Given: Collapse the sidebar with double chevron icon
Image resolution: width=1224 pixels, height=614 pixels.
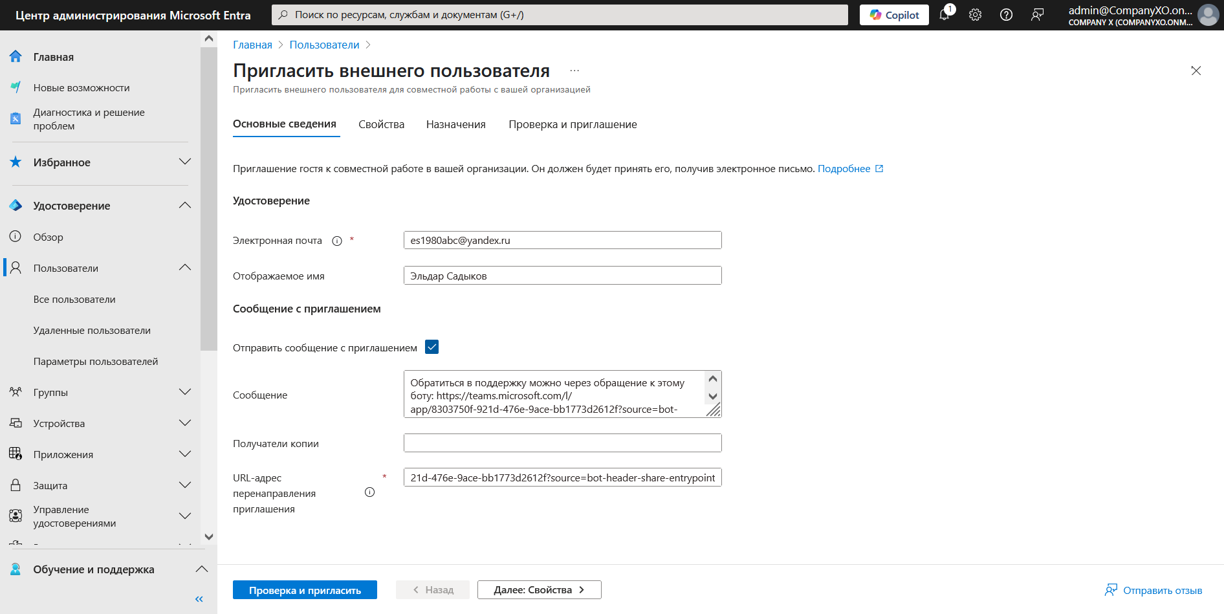Looking at the screenshot, I should [x=199, y=599].
